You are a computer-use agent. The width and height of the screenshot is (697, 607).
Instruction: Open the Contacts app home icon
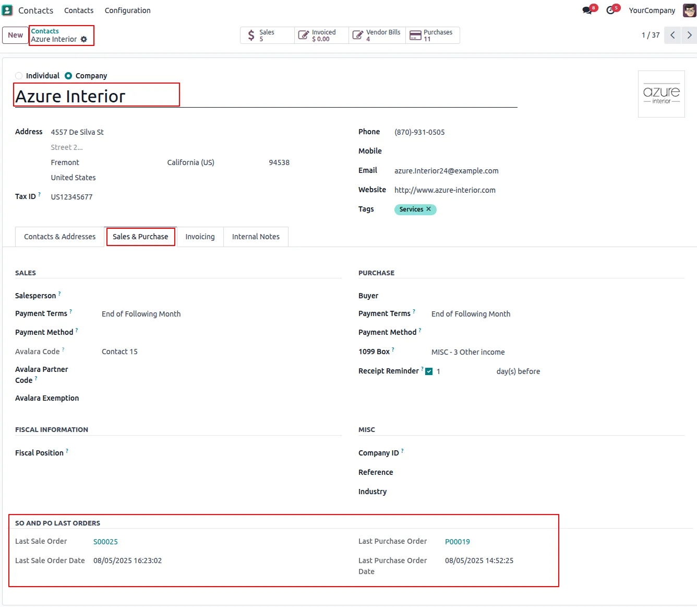(x=7, y=10)
